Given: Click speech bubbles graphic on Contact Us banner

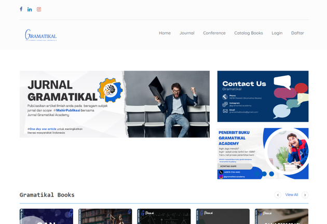Looking at the screenshot, I should pyautogui.click(x=289, y=96).
